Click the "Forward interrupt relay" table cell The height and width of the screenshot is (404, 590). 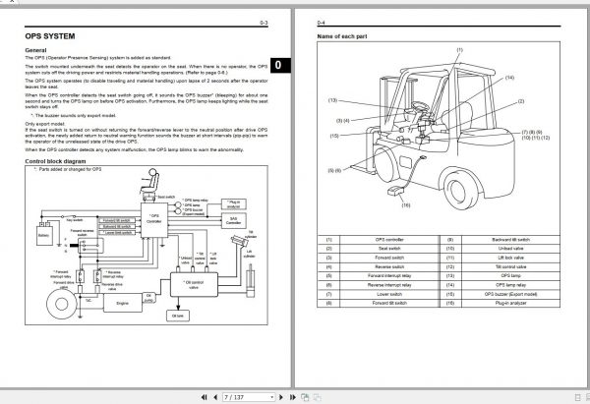point(389,276)
